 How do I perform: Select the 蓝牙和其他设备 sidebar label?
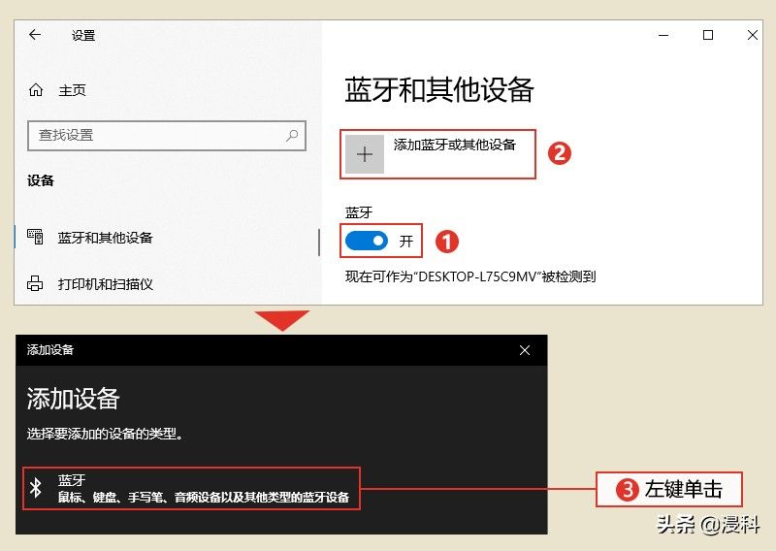click(105, 238)
